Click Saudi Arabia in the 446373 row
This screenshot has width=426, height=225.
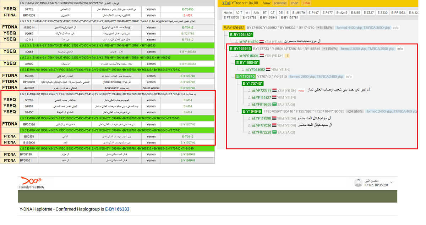[x=151, y=88]
